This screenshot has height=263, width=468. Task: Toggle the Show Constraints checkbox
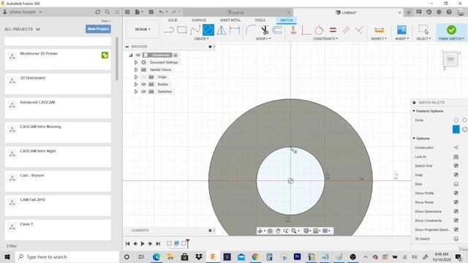456,221
